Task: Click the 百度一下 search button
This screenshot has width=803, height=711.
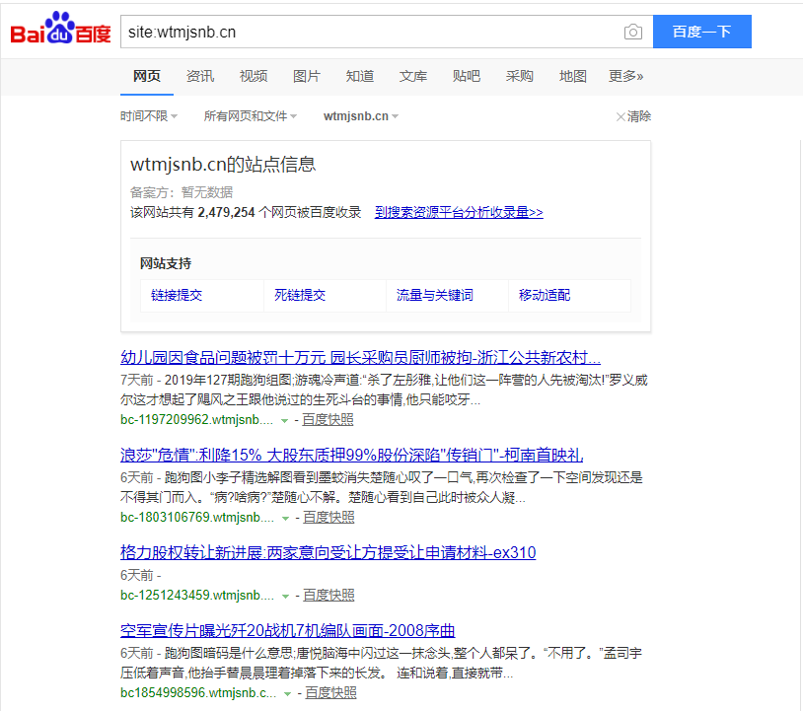Action: (x=702, y=32)
